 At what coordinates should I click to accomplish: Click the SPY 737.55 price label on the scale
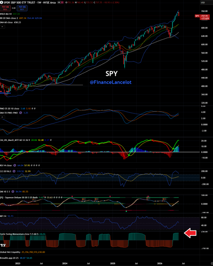pyautogui.click(x=202, y=17)
